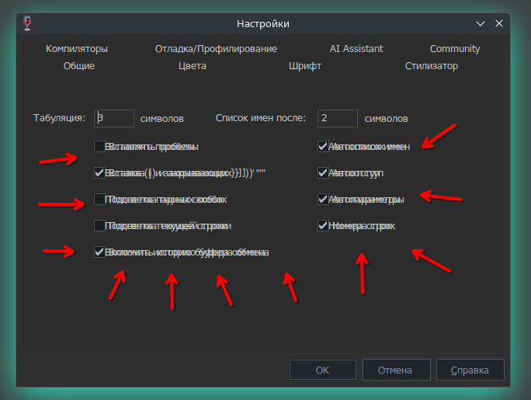
Task: Go to the Стилизатор tab
Action: tap(431, 66)
